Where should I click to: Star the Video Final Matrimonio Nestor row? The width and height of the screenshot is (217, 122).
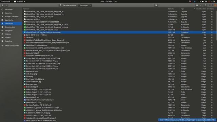(x=212, y=100)
